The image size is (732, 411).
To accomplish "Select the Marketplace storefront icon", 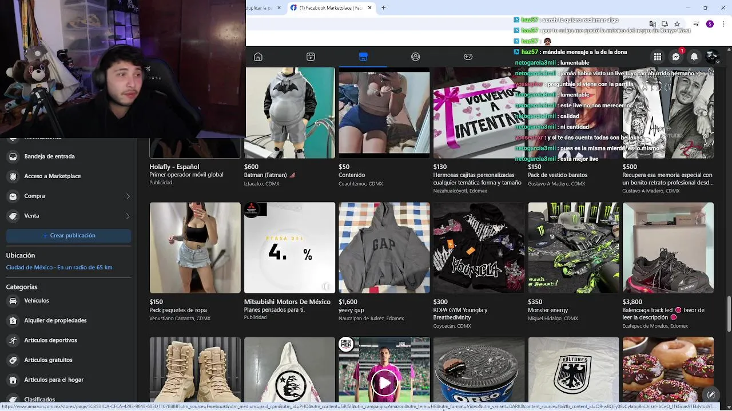I will click(363, 57).
